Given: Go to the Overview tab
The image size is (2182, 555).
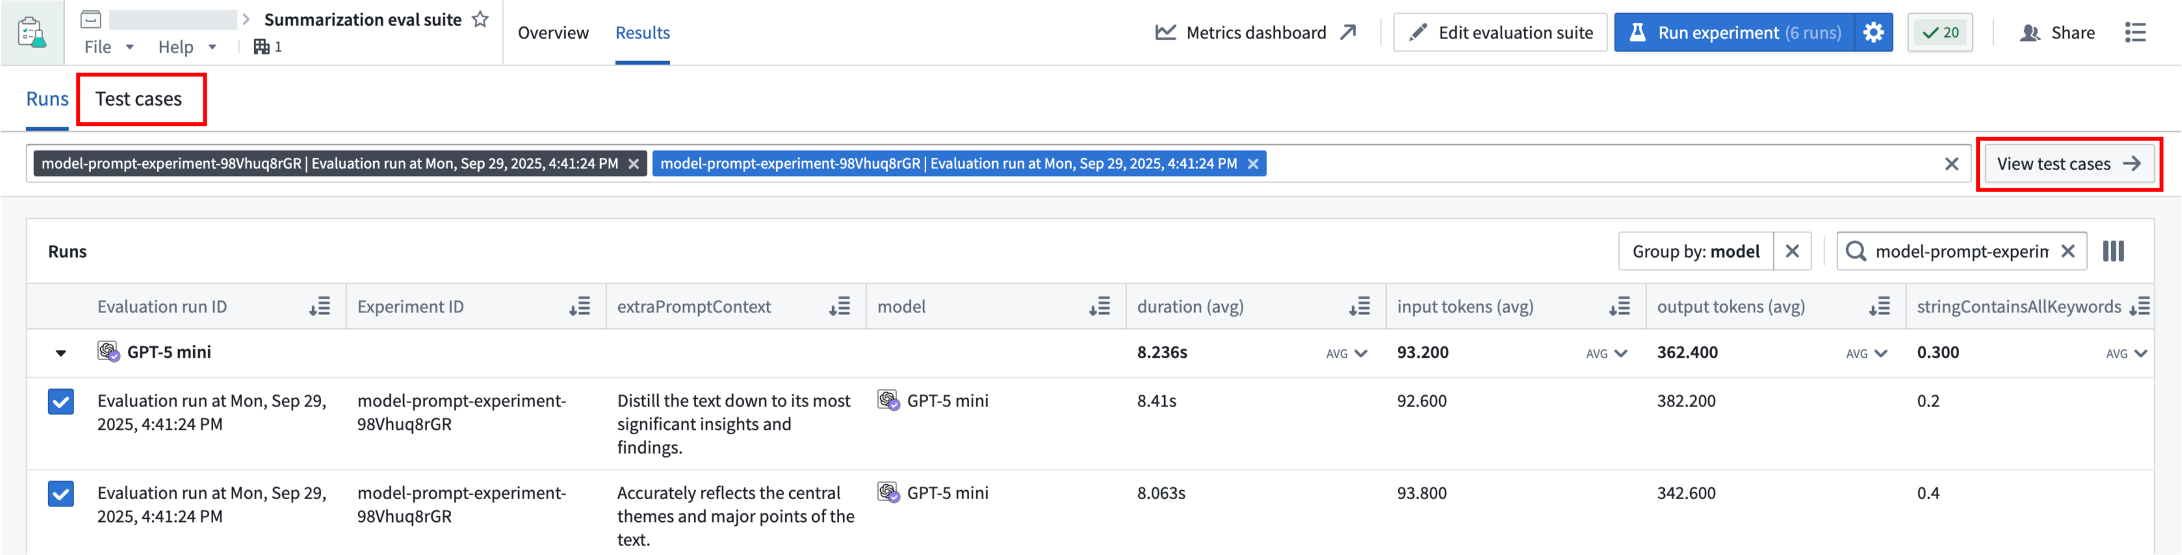Looking at the screenshot, I should (x=553, y=33).
